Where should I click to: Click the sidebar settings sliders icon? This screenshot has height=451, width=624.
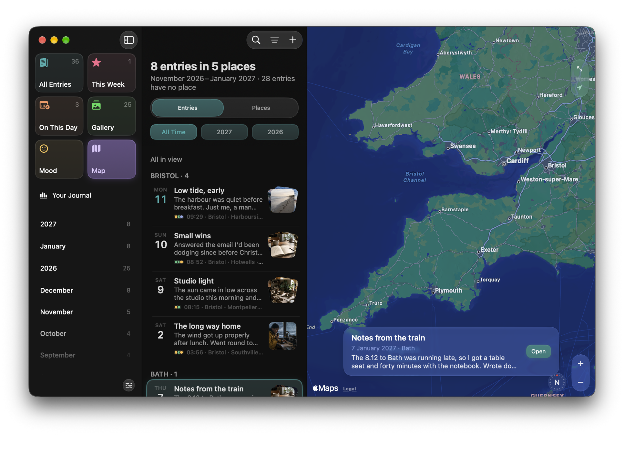pos(128,385)
